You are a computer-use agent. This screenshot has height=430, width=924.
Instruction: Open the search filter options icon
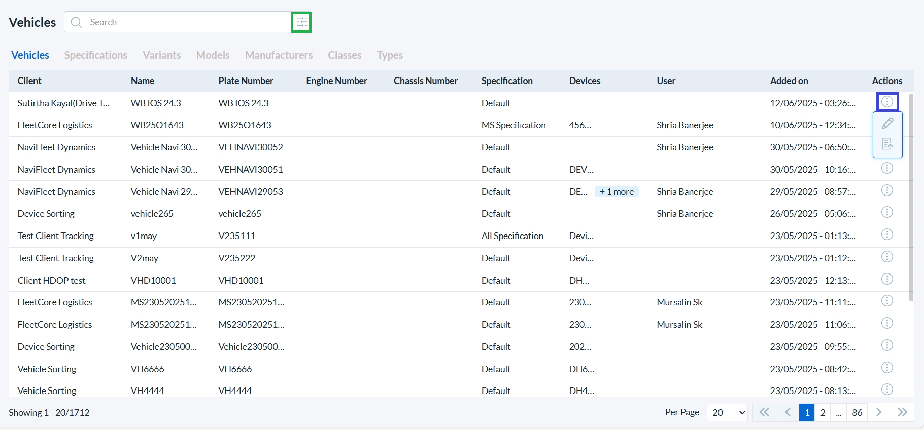[x=301, y=22]
